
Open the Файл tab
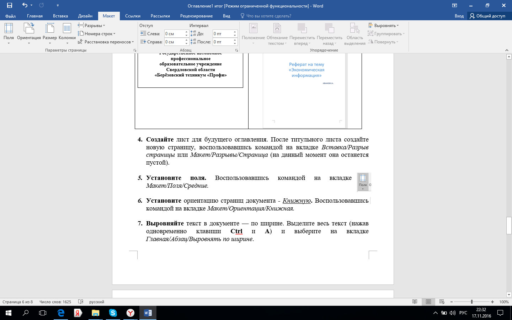pos(10,16)
